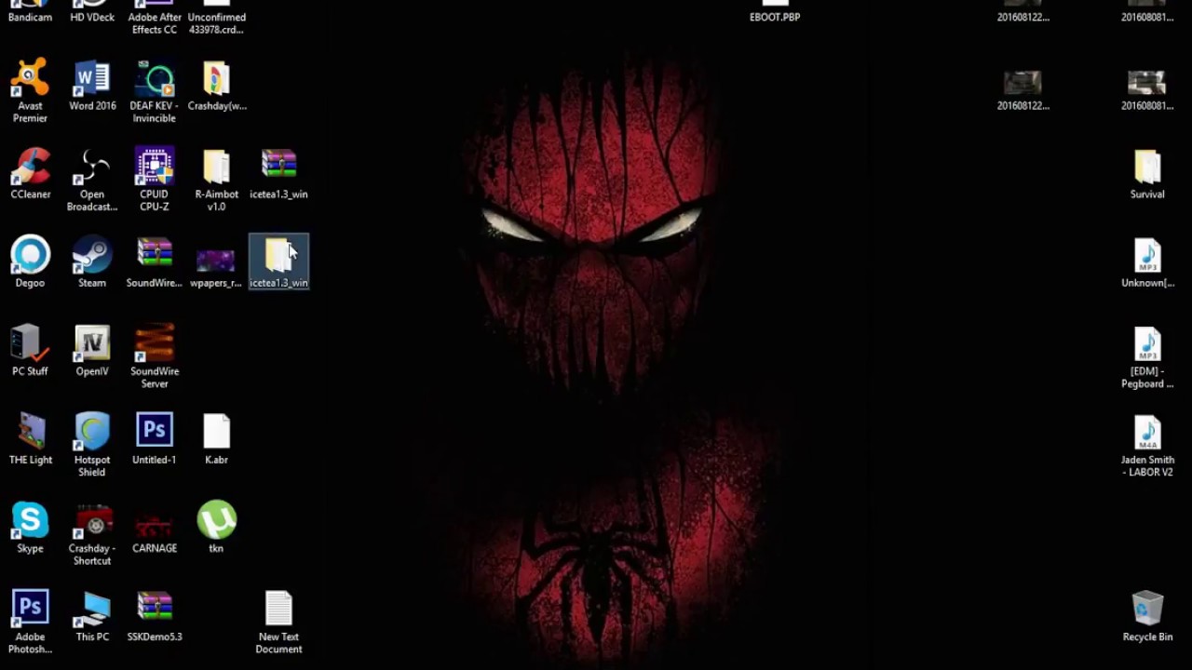Select the icetea1.3_win WinRAR archive icon
Viewport: 1192px width, 670px height.
pos(278,174)
